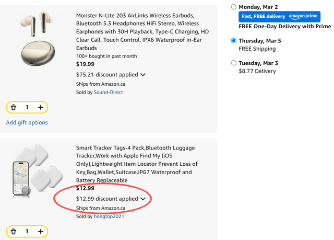Click the tracker tags quantity number
Screen dimensions: 334x240
coord(27,231)
